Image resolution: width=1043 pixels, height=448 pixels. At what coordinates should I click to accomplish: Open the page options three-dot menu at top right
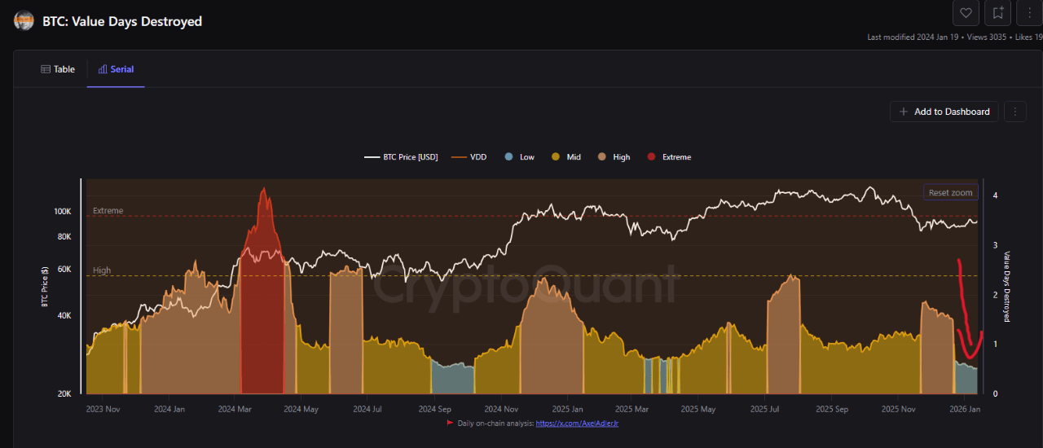[1028, 13]
